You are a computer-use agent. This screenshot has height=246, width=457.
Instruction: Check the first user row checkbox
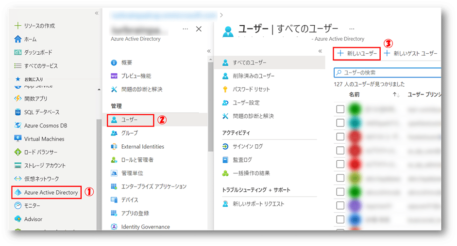coord(340,109)
